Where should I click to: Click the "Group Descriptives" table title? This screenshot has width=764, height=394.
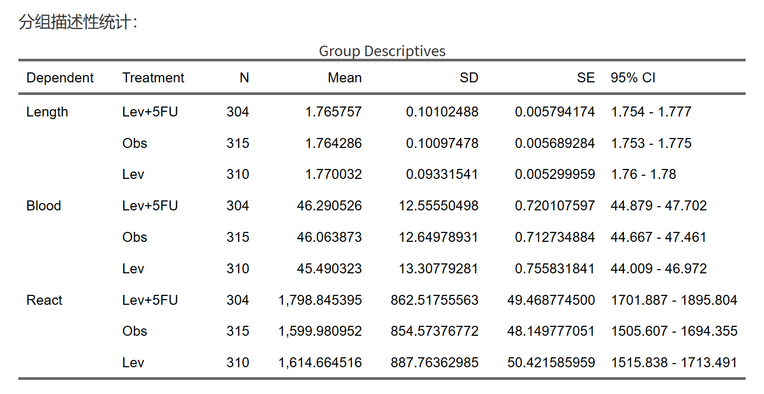pyautogui.click(x=382, y=51)
